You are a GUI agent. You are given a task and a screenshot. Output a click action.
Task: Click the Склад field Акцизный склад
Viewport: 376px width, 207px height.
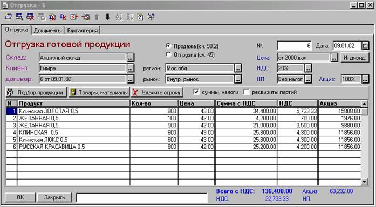click(83, 58)
